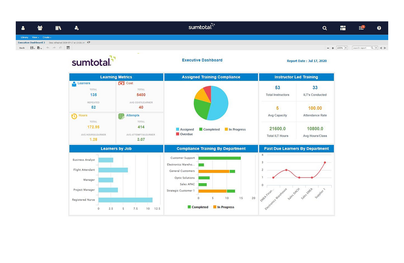Click the total learners value 135
The height and width of the screenshot is (263, 404).
(94, 95)
